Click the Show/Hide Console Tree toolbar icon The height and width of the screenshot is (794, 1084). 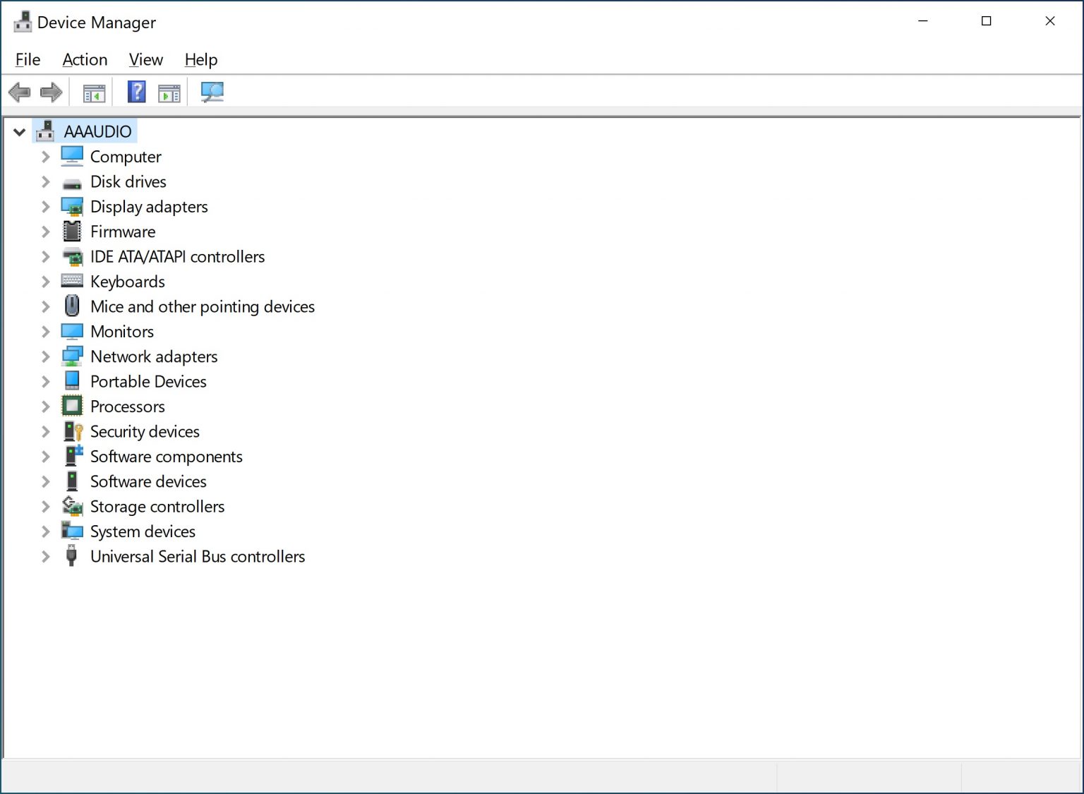pos(94,92)
